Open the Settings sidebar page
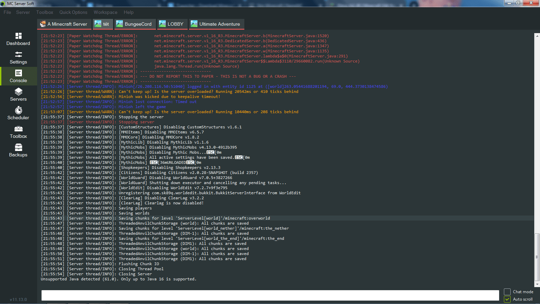 click(x=18, y=57)
